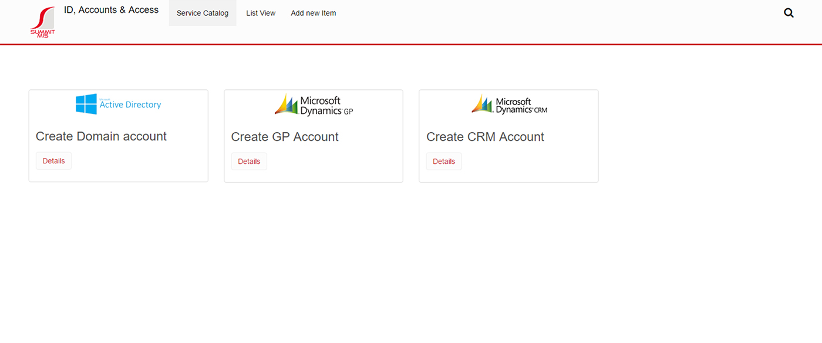
Task: Click the Active Directory logo image
Action: coord(119,104)
